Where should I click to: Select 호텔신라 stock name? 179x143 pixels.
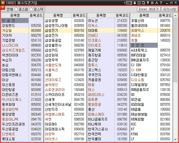pos(138,21)
